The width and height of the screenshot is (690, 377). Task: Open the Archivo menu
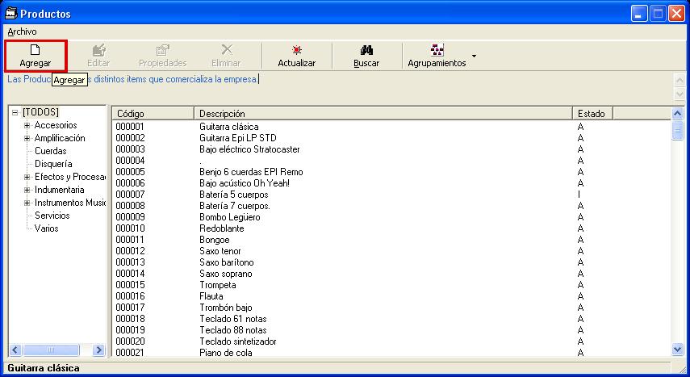pyautogui.click(x=22, y=31)
